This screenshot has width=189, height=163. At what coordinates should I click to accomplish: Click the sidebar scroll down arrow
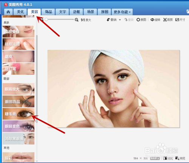click(37, 161)
